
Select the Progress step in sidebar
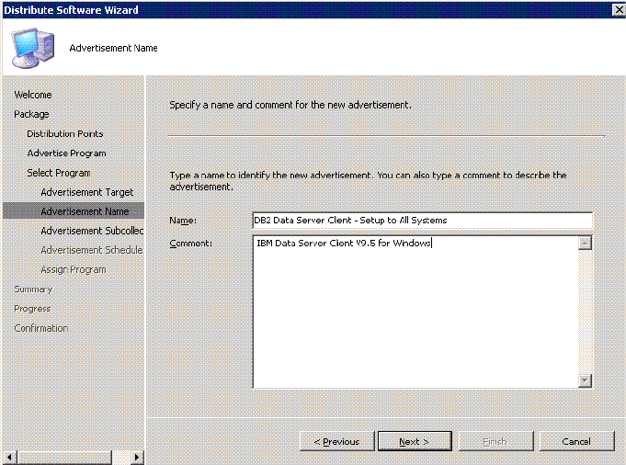pyautogui.click(x=32, y=309)
